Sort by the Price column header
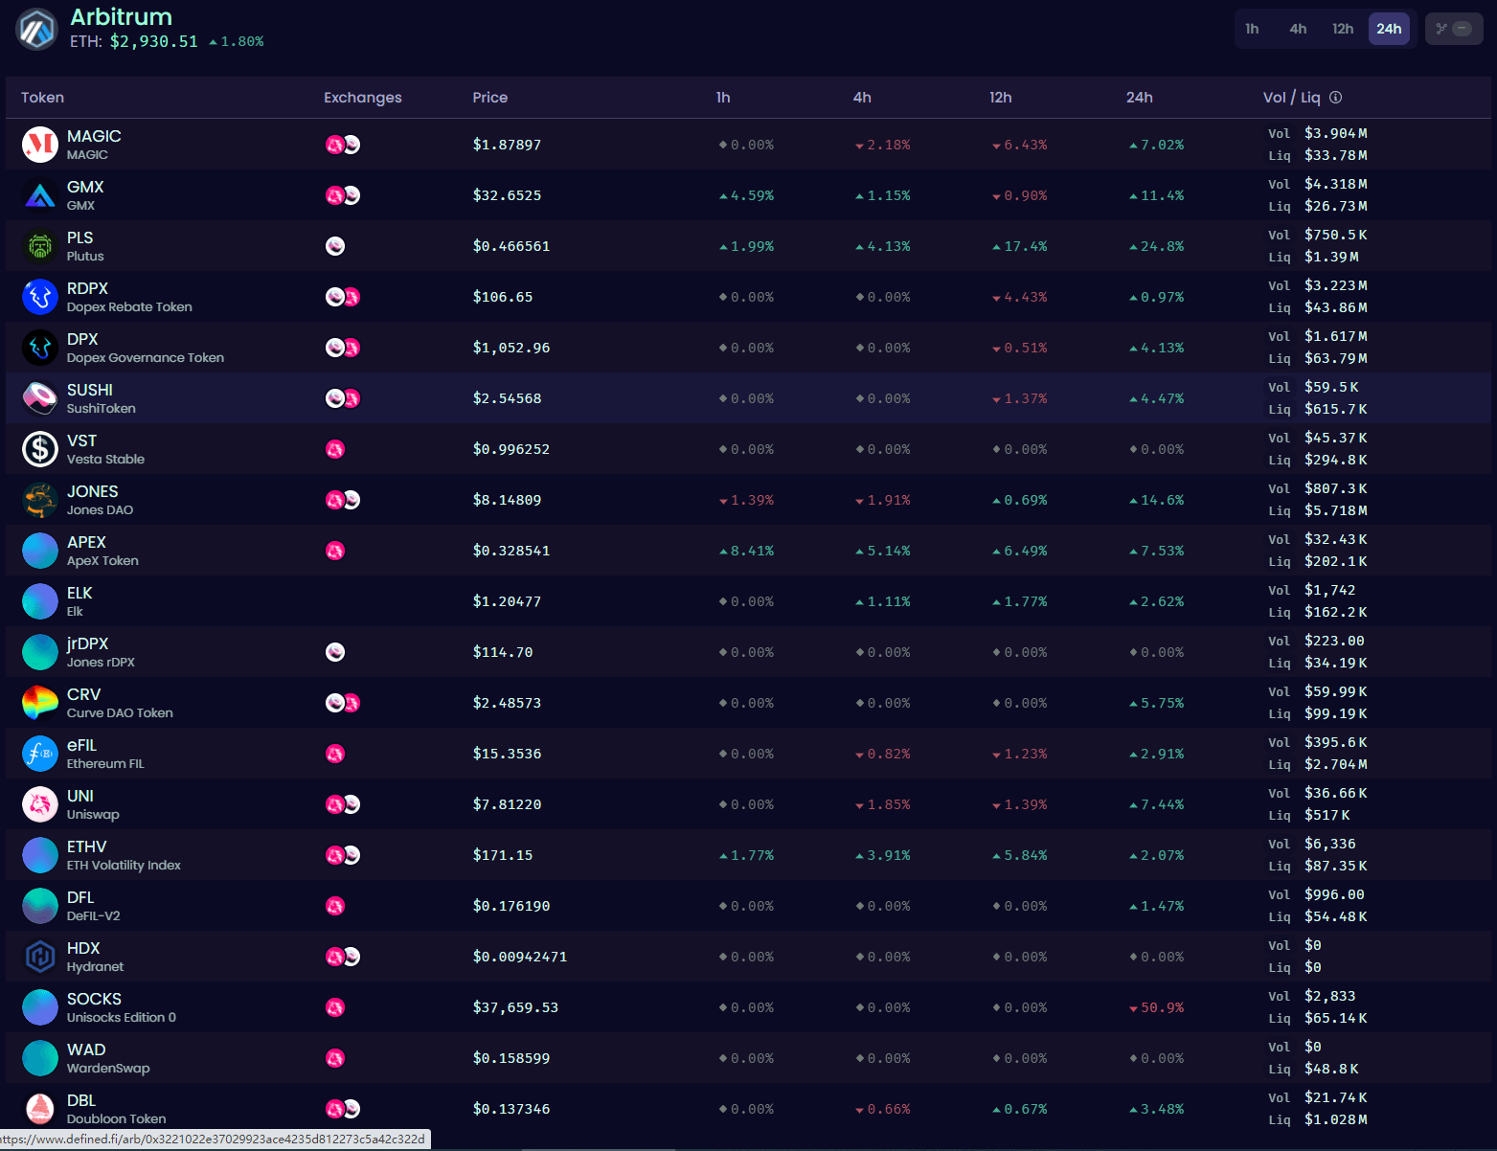The width and height of the screenshot is (1497, 1151). click(490, 97)
